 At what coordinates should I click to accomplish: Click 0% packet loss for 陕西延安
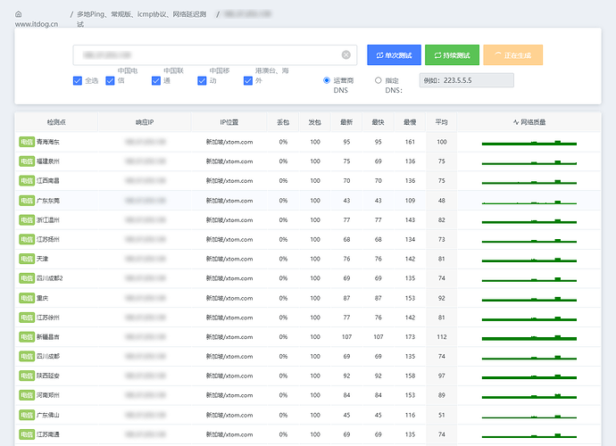coord(283,376)
